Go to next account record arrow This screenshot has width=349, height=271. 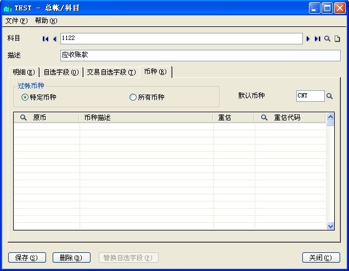pos(308,39)
